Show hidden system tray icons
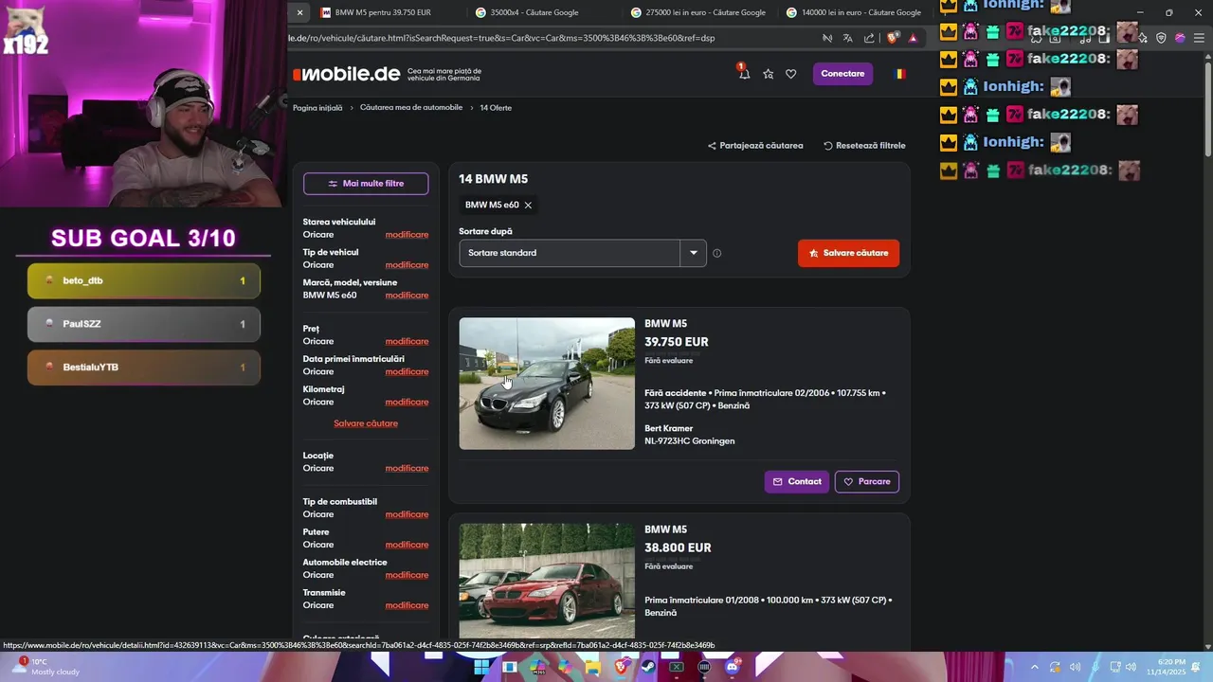1213x682 pixels. 1034,667
